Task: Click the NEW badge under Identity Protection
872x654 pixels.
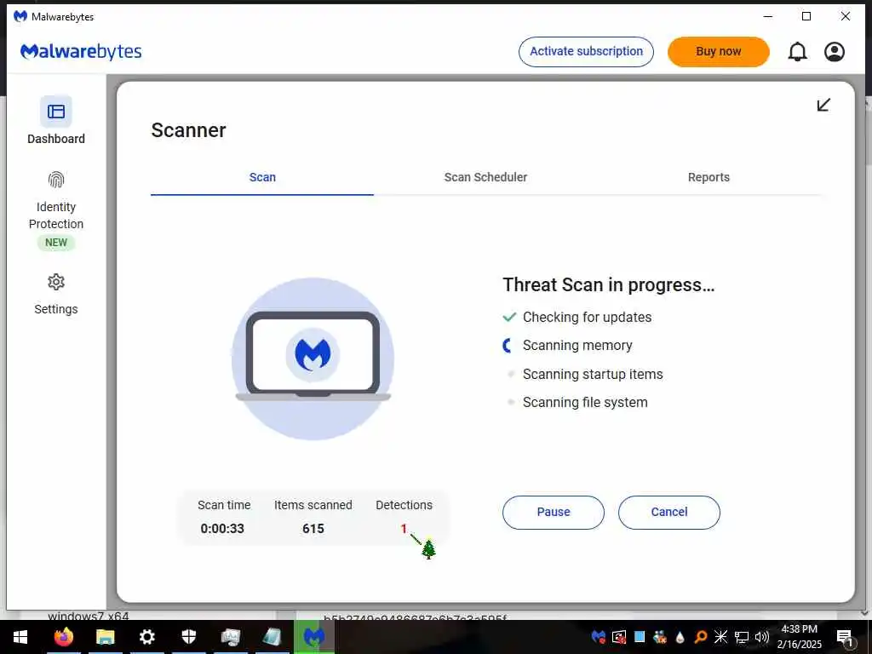Action: pyautogui.click(x=56, y=243)
